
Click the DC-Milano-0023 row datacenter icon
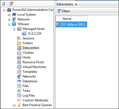58,24
